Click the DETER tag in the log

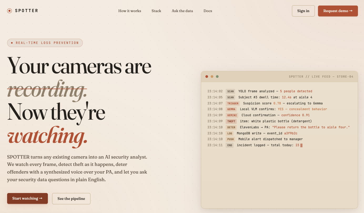(231, 128)
